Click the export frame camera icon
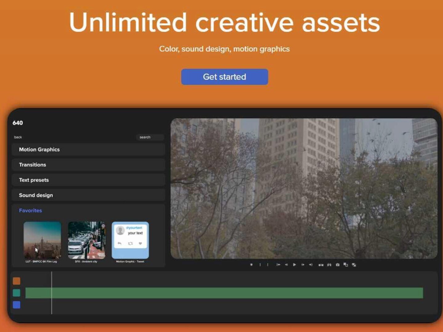443x332 pixels. [337, 265]
